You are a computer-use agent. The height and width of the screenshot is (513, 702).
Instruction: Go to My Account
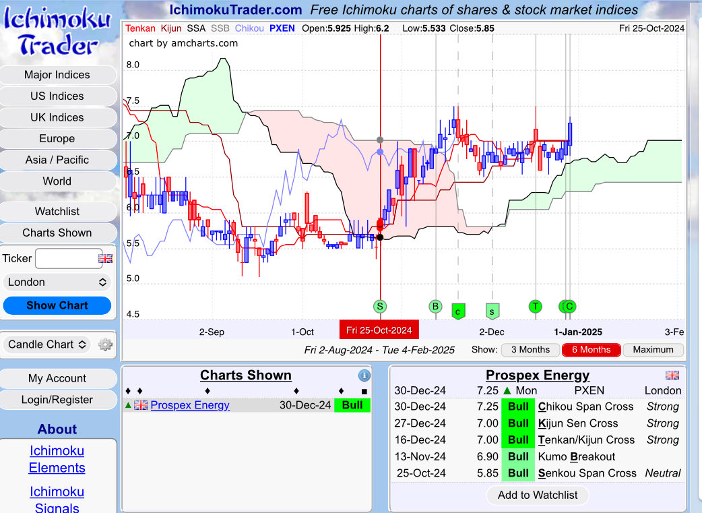(57, 378)
